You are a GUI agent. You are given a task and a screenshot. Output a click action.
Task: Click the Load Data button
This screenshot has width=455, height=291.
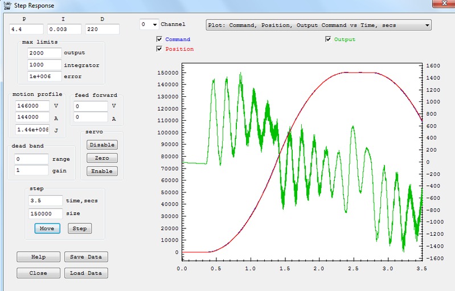tap(85, 273)
